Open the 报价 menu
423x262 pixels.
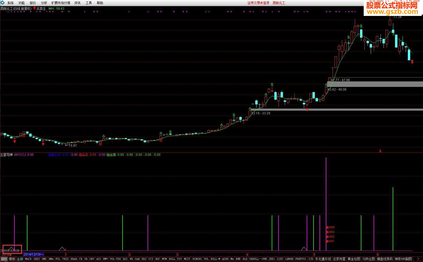[33, 3]
